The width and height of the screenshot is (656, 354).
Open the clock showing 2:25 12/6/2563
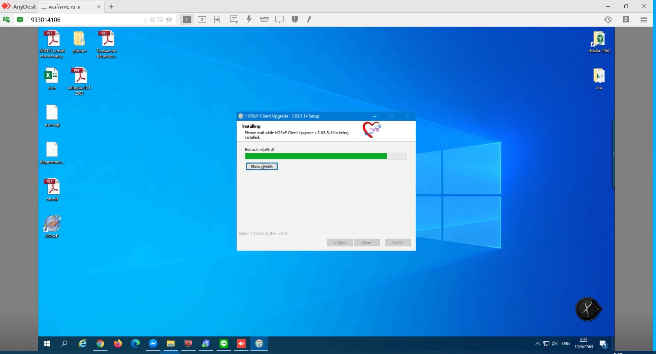pos(584,344)
